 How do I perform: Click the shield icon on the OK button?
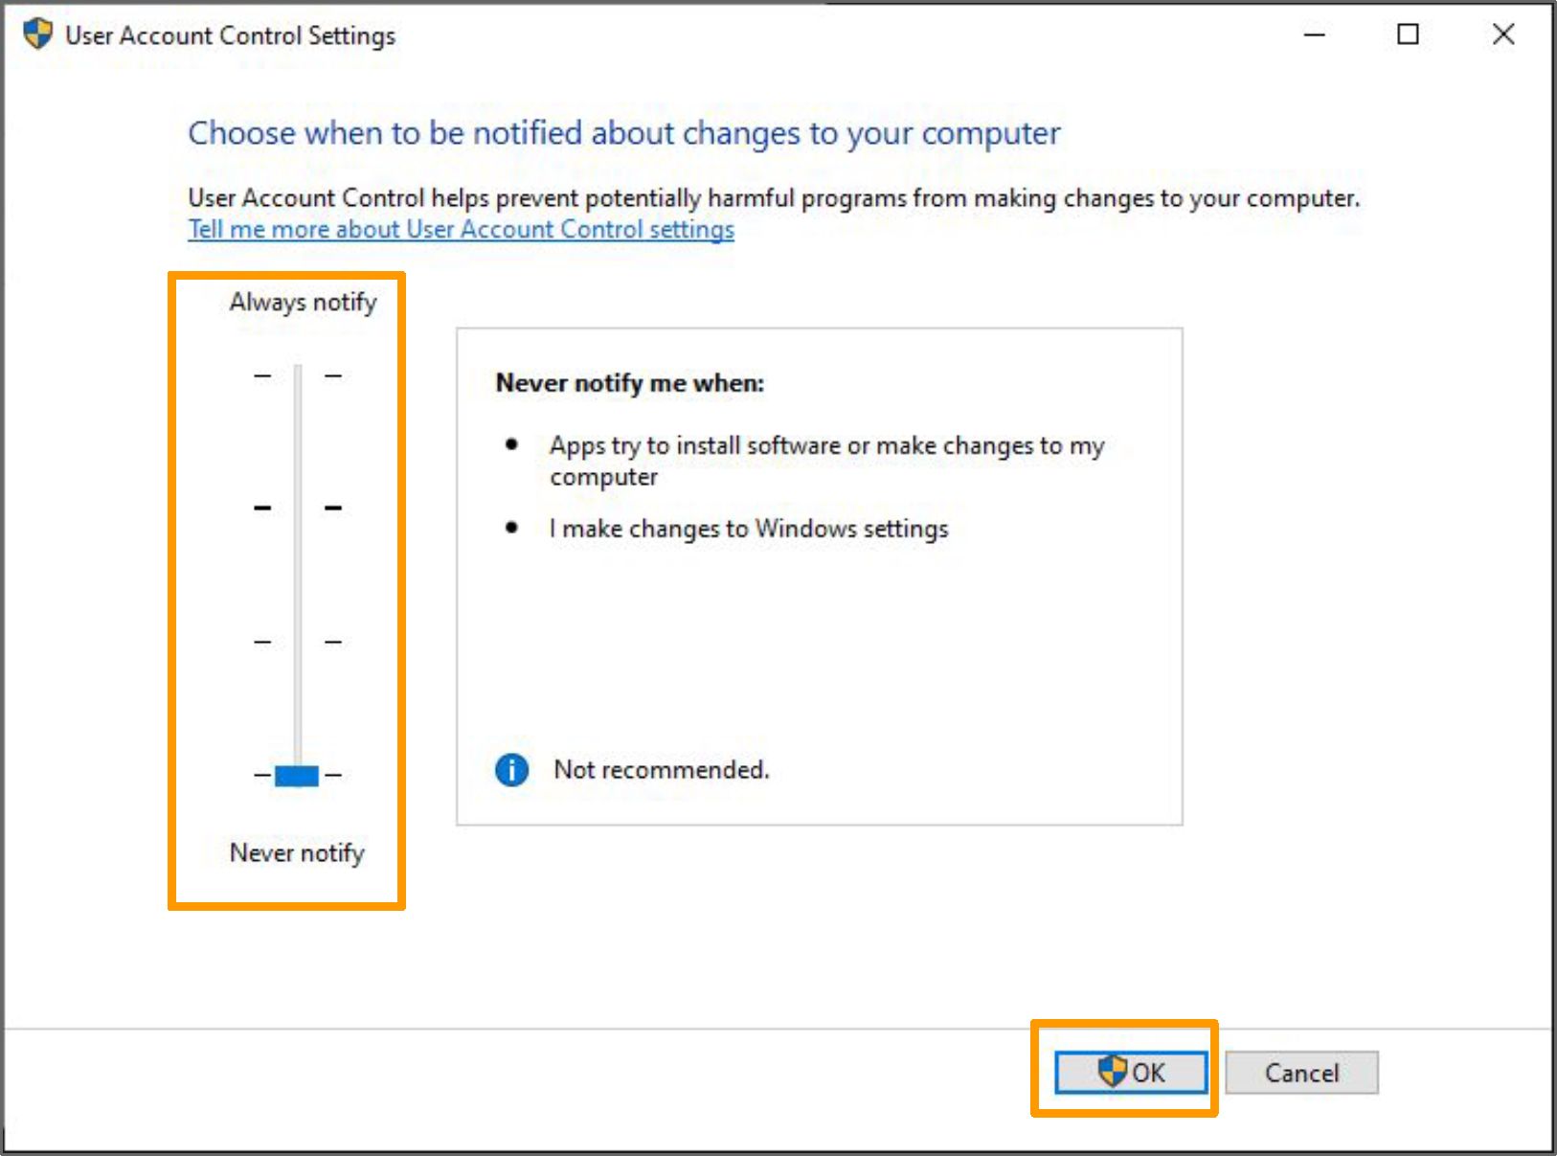point(1111,1071)
